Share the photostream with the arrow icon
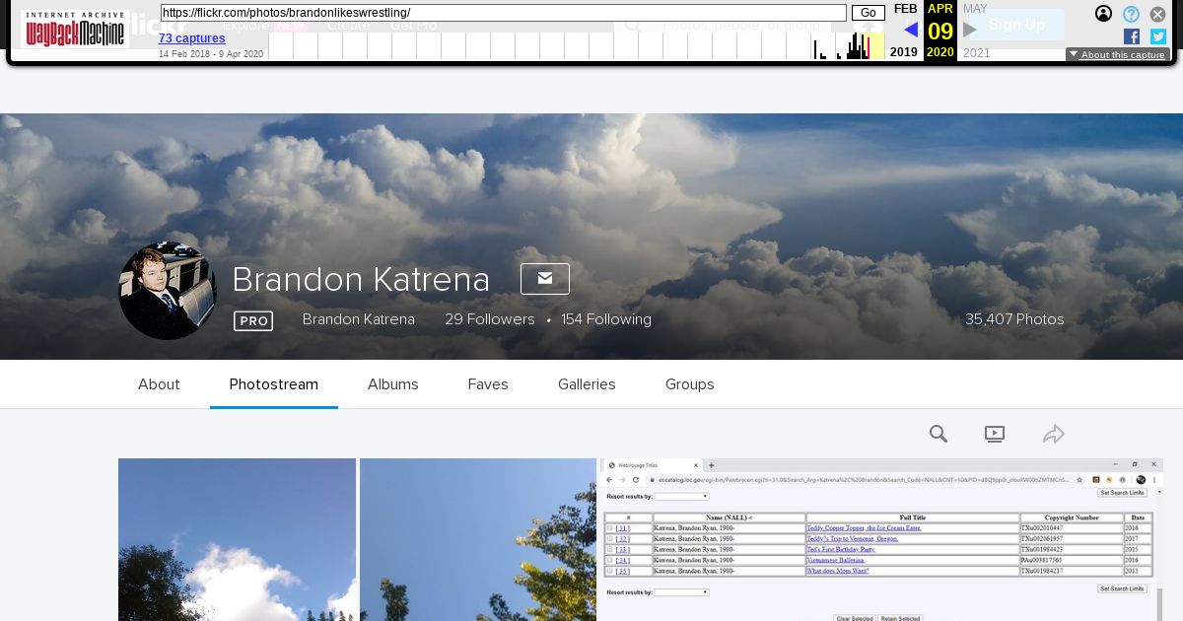 tap(1054, 434)
